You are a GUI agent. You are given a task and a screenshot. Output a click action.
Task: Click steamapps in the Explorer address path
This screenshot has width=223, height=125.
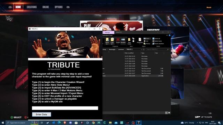(112, 49)
